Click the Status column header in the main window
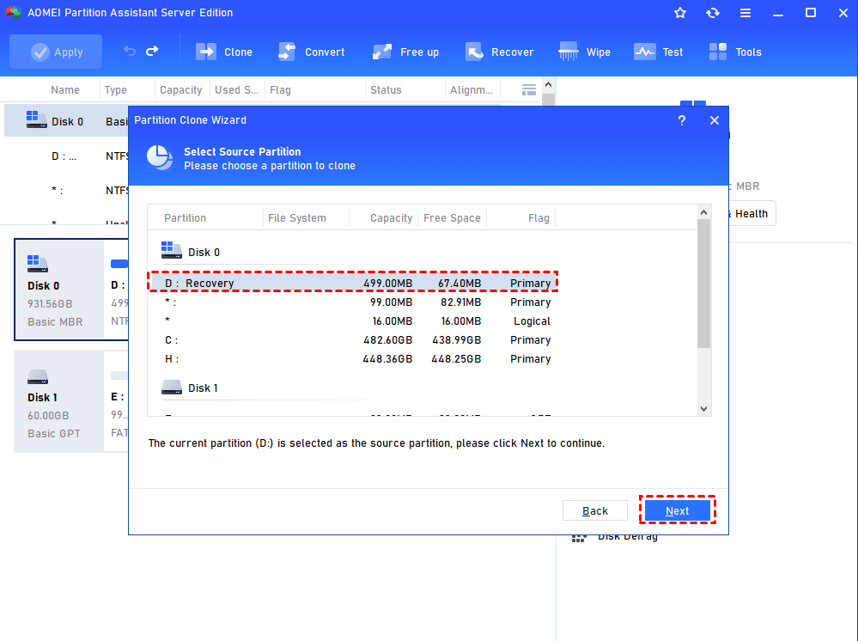Viewport: 858px width, 641px height. [386, 89]
